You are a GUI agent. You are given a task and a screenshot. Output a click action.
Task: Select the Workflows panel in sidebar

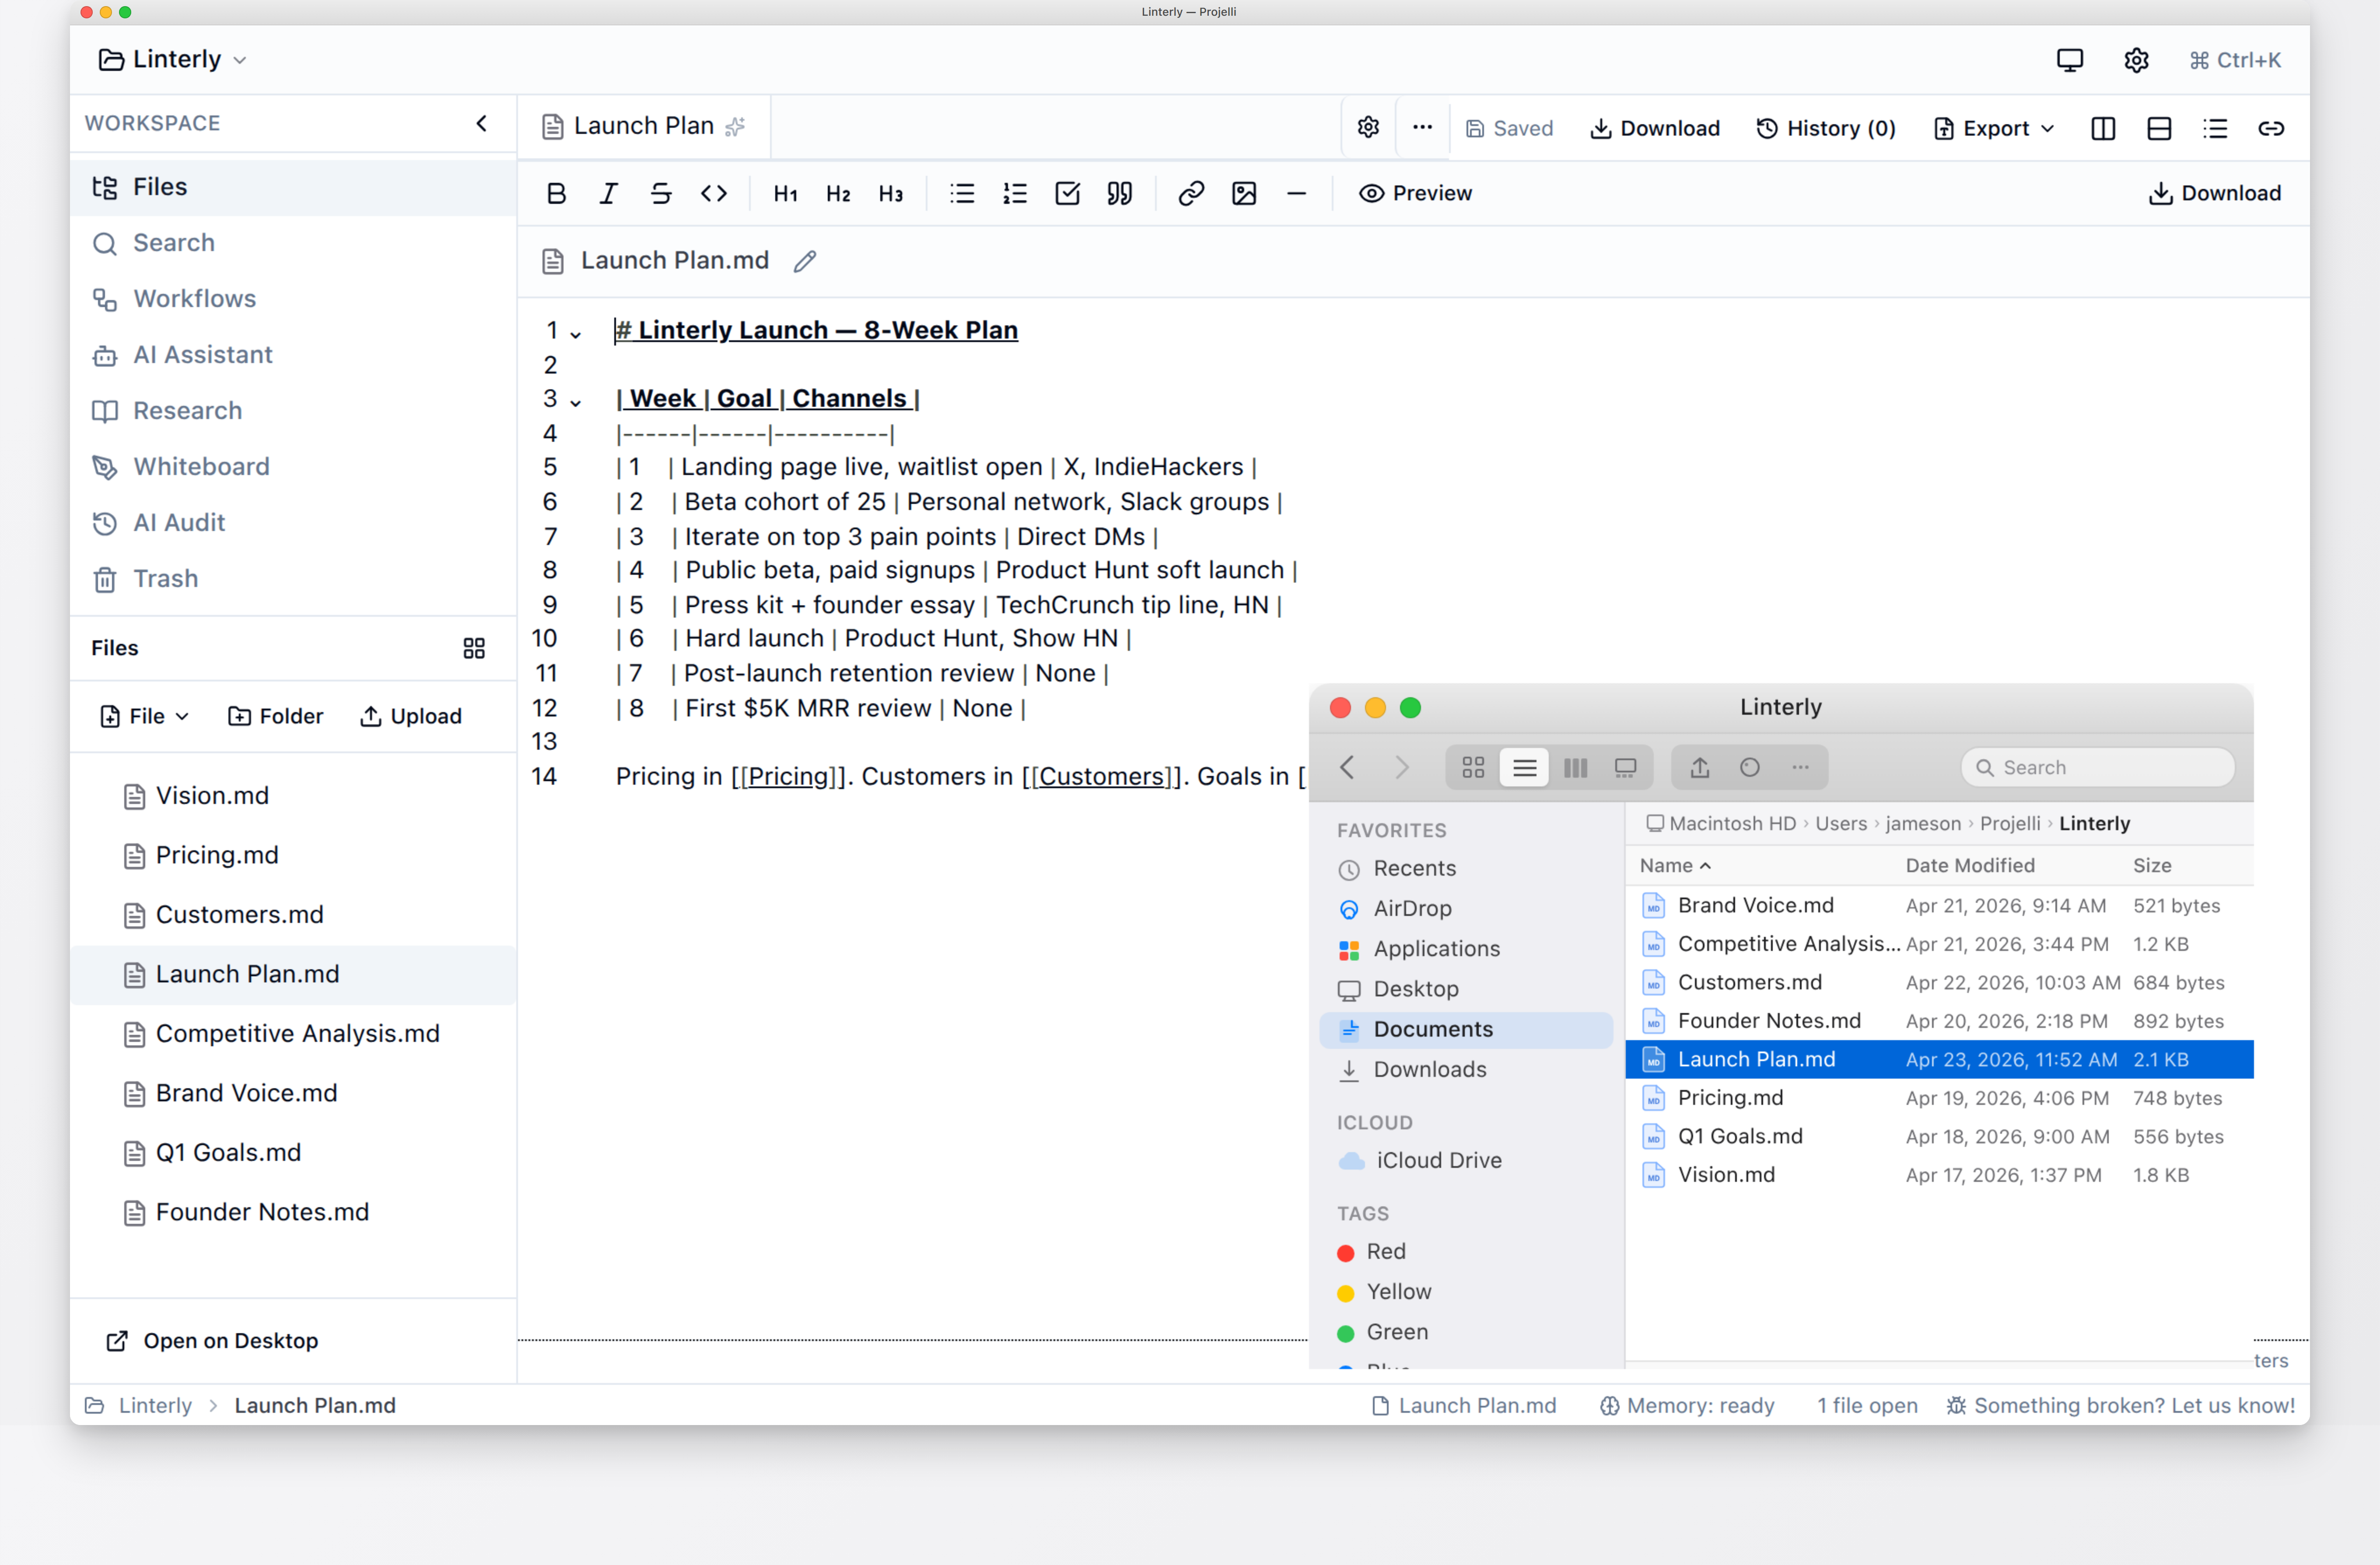click(x=194, y=298)
